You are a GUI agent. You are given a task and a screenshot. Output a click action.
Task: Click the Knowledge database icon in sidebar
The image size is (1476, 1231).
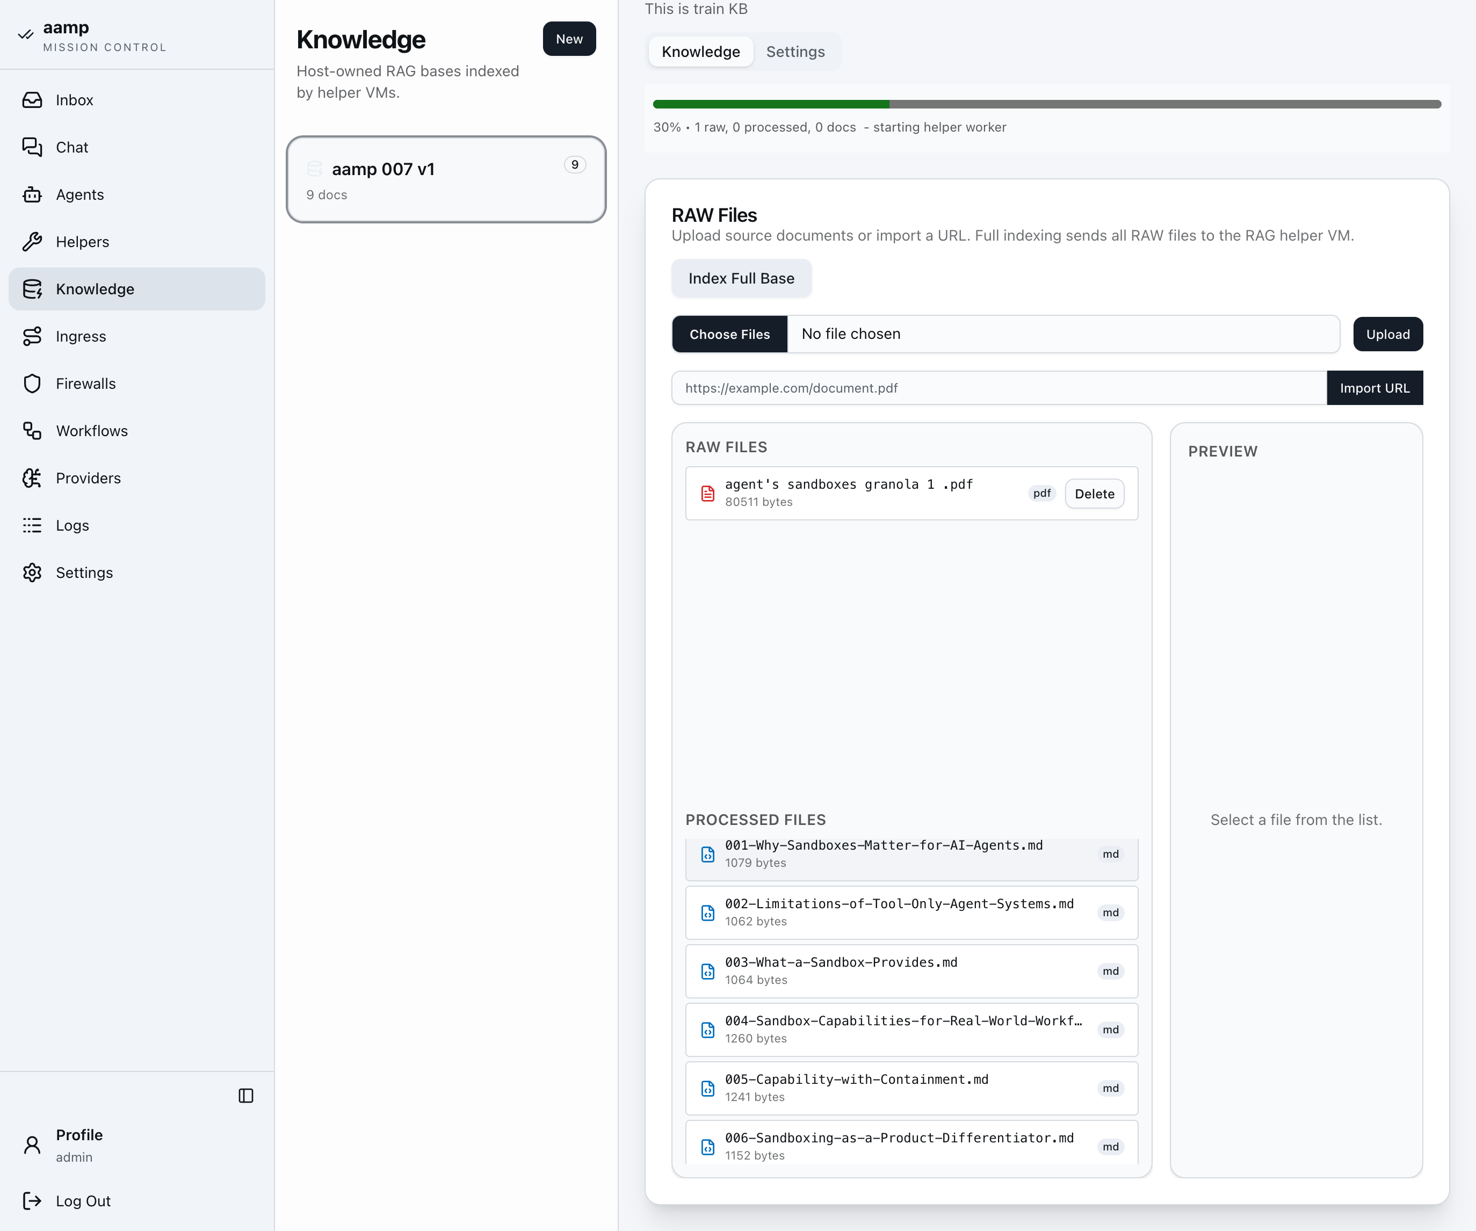click(32, 289)
